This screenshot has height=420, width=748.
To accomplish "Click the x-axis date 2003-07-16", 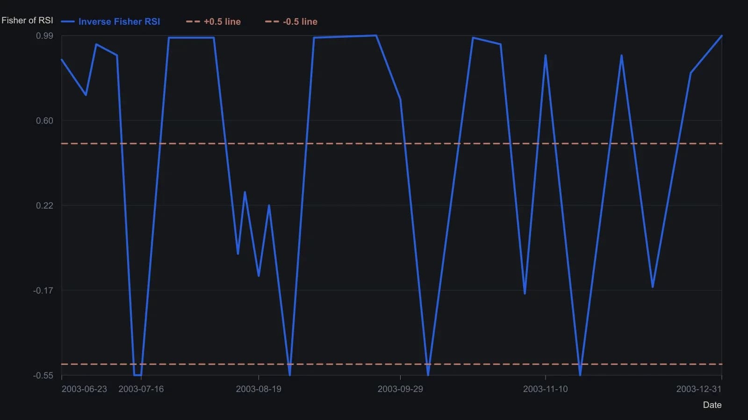I will tap(141, 389).
